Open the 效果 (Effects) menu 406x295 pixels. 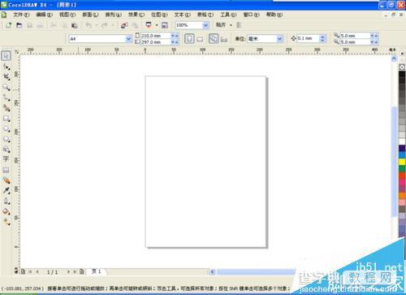[136, 15]
